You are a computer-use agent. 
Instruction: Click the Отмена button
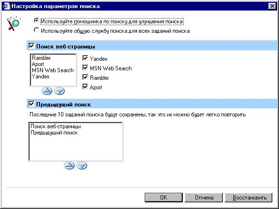204,198
